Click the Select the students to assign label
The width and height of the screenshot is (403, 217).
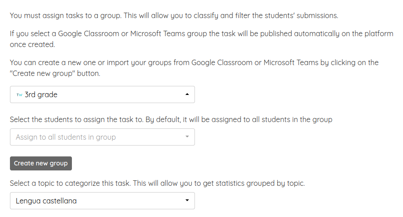pyautogui.click(x=171, y=120)
